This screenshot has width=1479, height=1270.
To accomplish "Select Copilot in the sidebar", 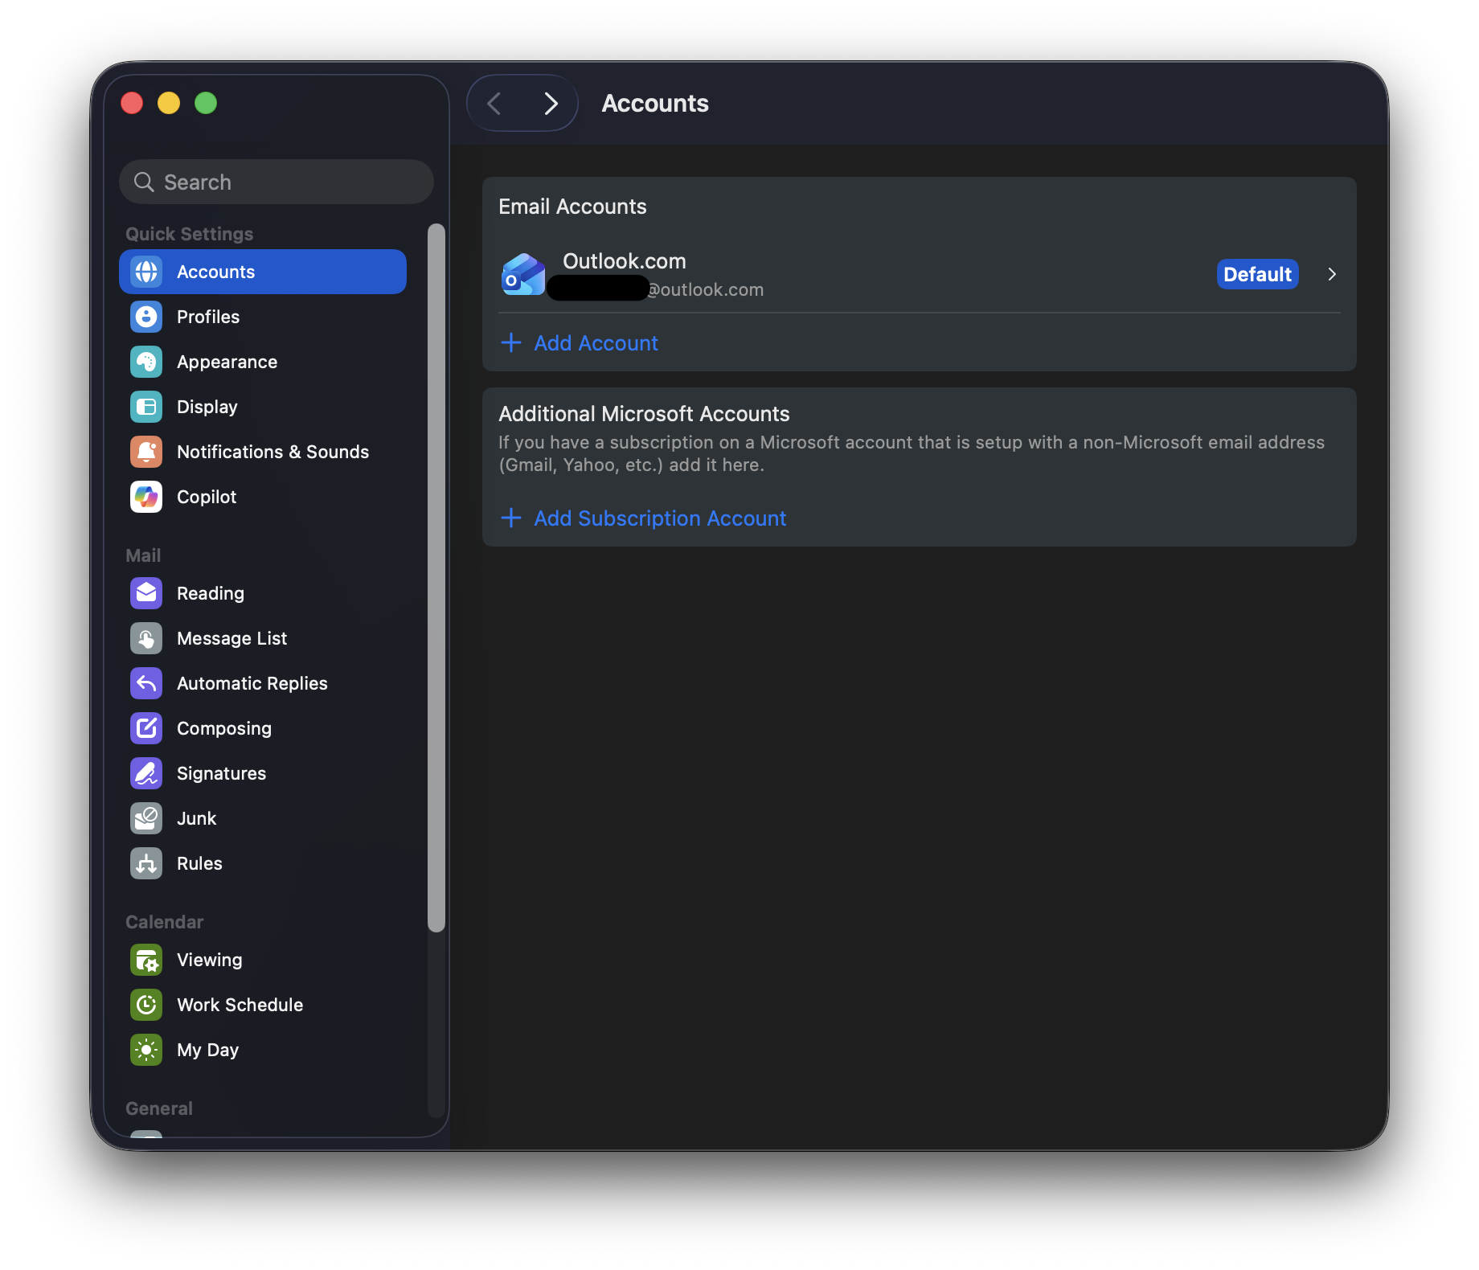I will point(263,497).
